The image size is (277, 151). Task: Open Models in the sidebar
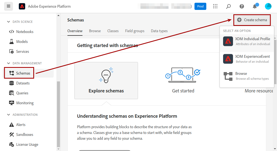click(18, 42)
